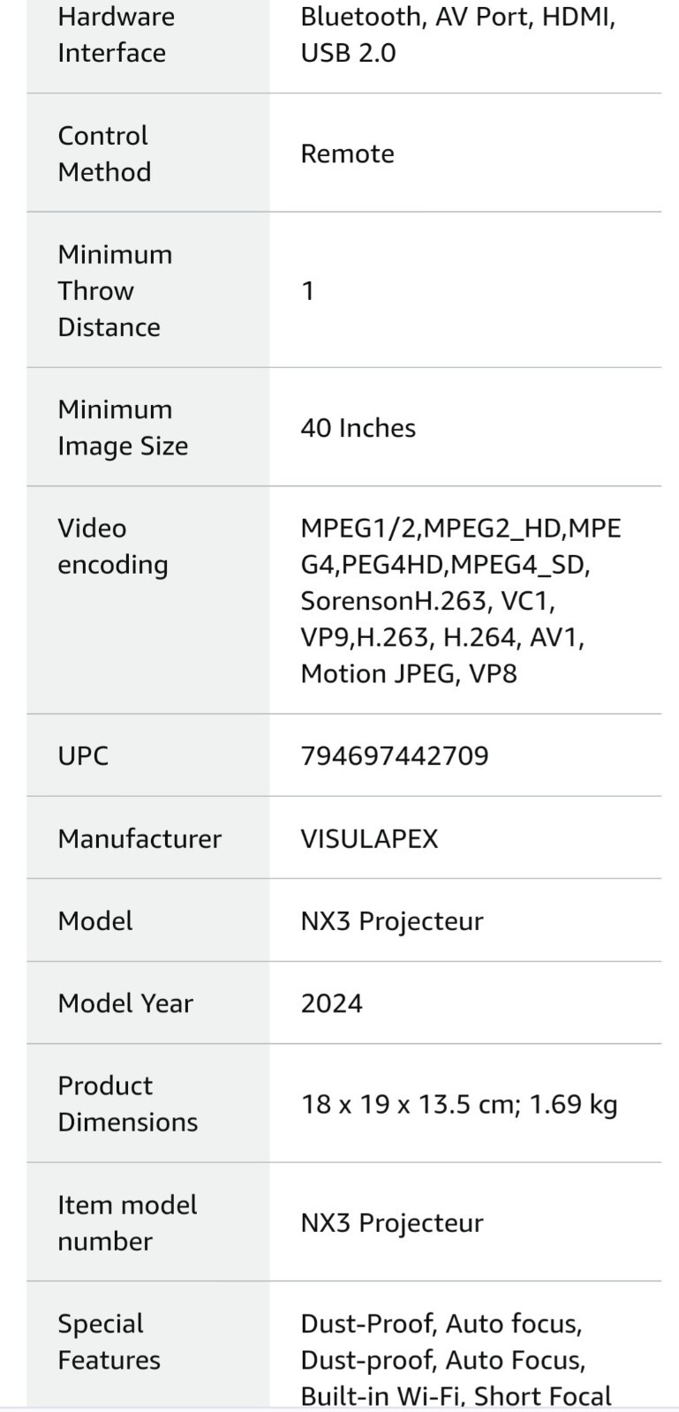Select the UPC label
This screenshot has height=1412, width=679.
click(83, 756)
